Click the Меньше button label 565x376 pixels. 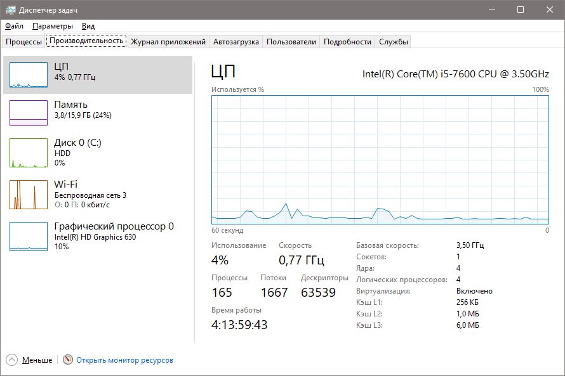[37, 360]
